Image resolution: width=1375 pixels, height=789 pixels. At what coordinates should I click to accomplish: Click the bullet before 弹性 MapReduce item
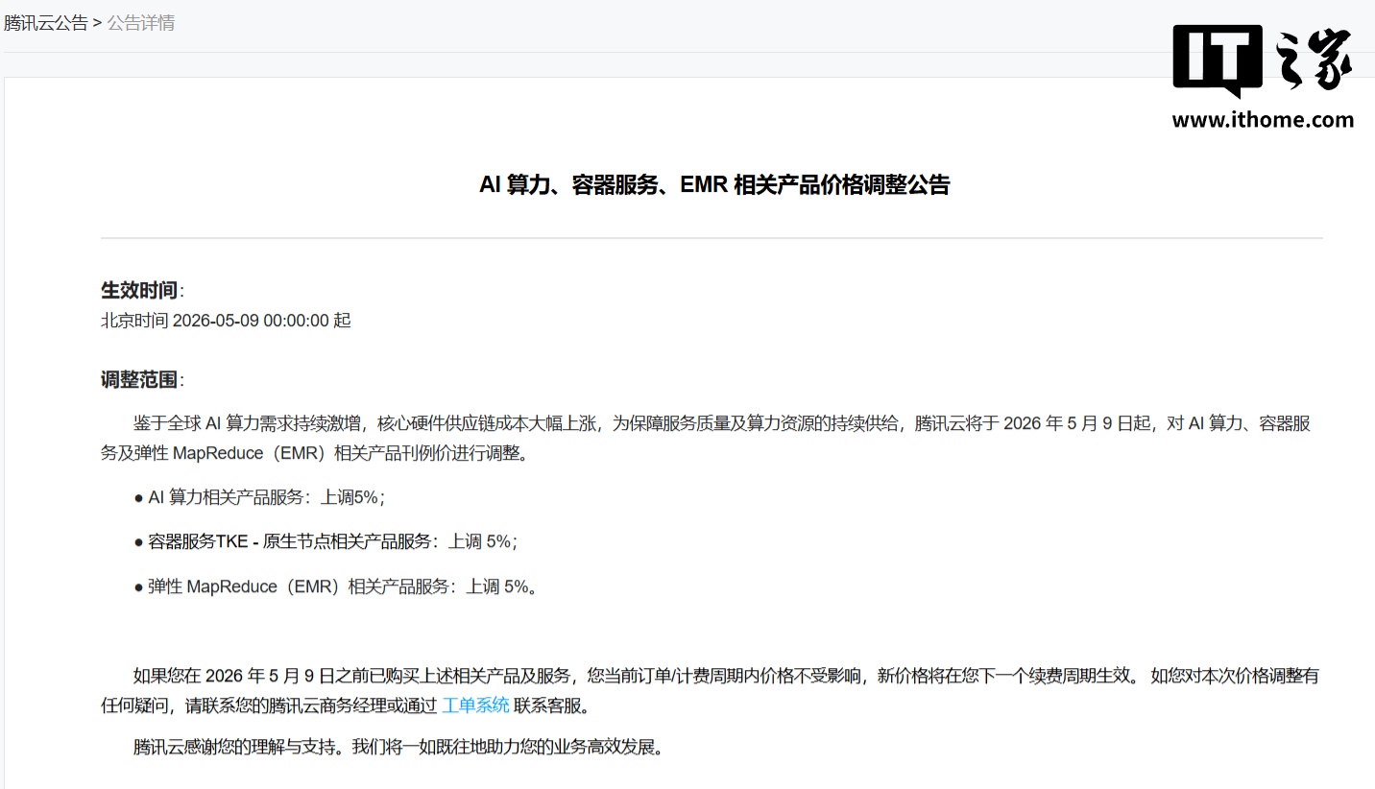[136, 586]
